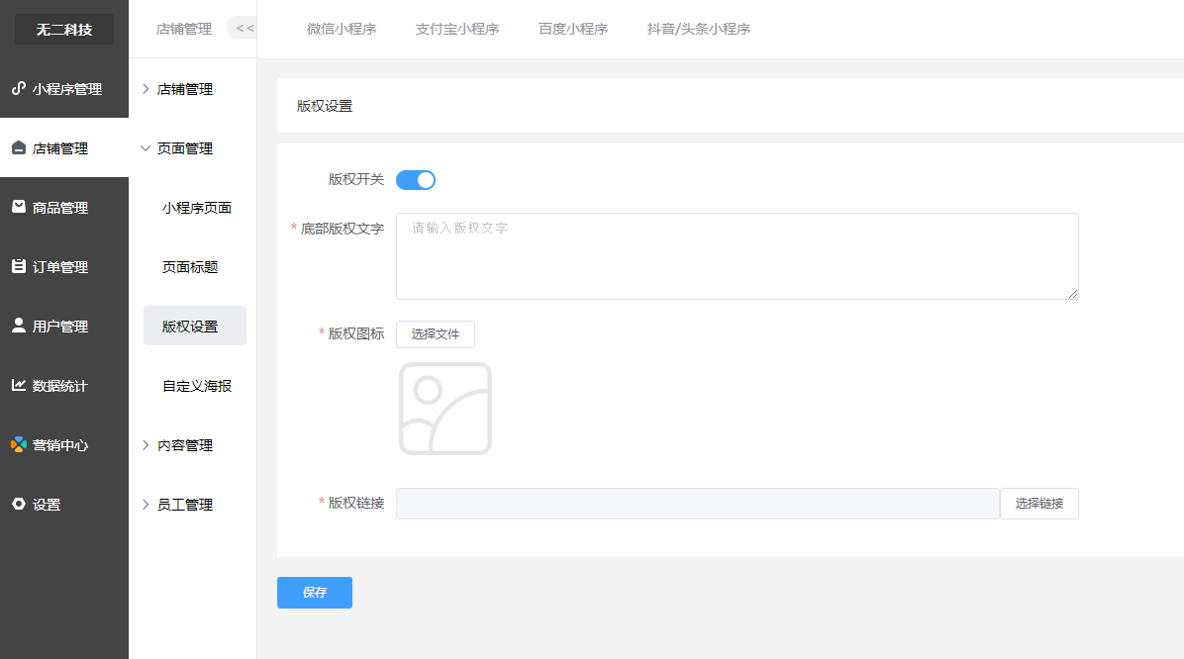The image size is (1184, 659).
Task: Click the 用户管理 person icon
Action: pos(19,326)
